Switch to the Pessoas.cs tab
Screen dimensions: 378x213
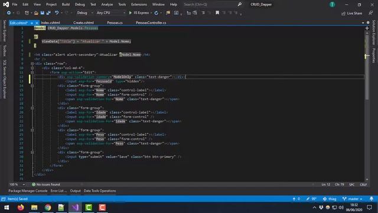click(115, 22)
